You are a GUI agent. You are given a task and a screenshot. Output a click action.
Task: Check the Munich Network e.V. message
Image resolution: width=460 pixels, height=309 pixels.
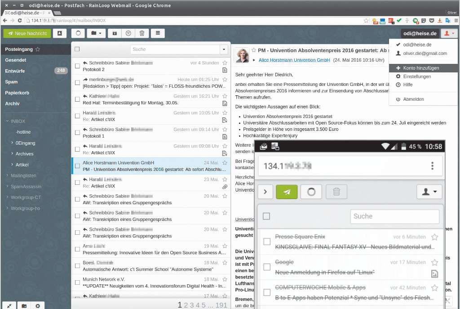click(77, 282)
